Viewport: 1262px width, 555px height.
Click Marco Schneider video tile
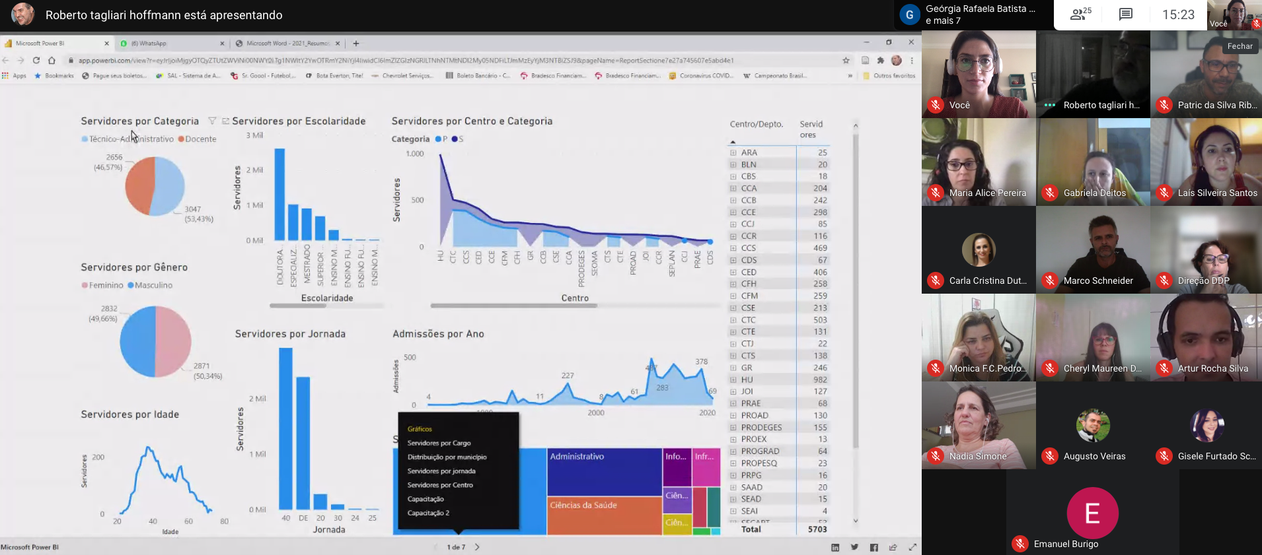tap(1093, 249)
